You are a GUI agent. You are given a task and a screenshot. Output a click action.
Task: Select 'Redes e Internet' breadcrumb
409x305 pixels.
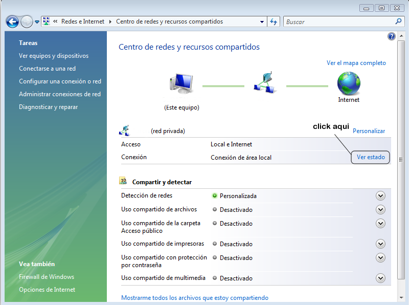83,21
